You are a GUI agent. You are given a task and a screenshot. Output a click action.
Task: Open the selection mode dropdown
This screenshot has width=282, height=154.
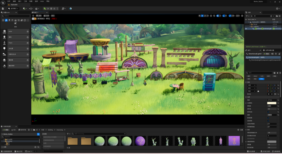click(13, 9)
